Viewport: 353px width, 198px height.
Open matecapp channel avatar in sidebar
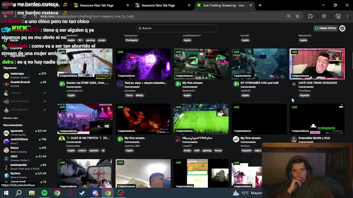click(6, 76)
